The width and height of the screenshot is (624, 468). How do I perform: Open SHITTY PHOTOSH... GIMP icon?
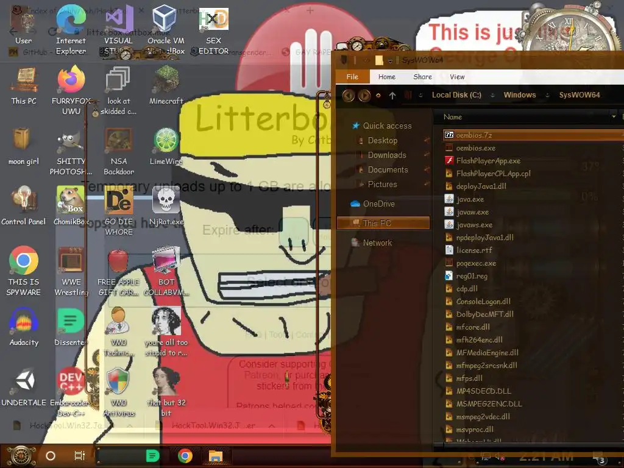point(71,151)
